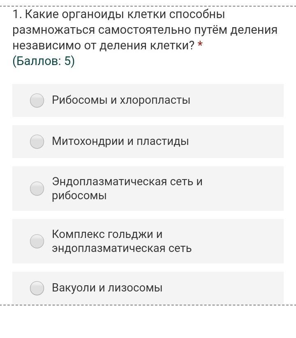This screenshot has height=338, width=296.
Task: Click the red required asterisk
Action: [200, 45]
